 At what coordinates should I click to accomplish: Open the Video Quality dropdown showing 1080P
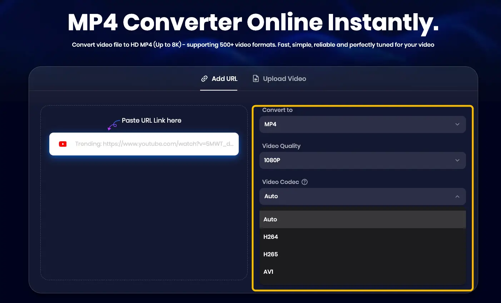click(x=362, y=160)
